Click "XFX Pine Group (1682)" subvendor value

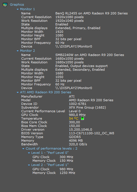coord(87,107)
